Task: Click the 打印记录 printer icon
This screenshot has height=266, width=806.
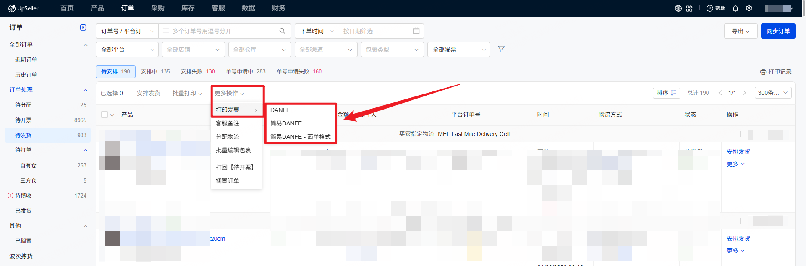Action: (x=763, y=72)
